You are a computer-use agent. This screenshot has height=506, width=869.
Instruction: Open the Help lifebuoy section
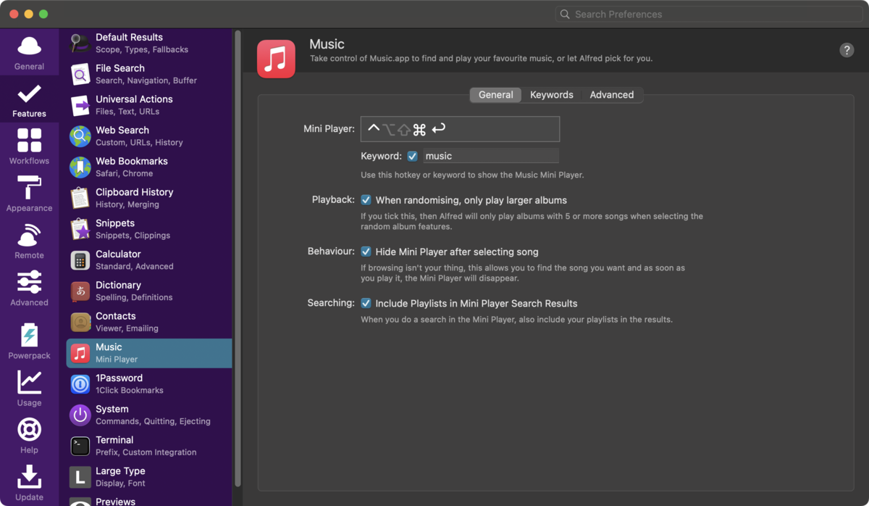pos(29,435)
